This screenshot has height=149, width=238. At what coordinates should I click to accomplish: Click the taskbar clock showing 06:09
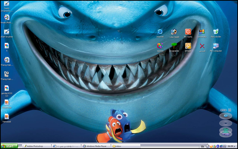pos(231,146)
